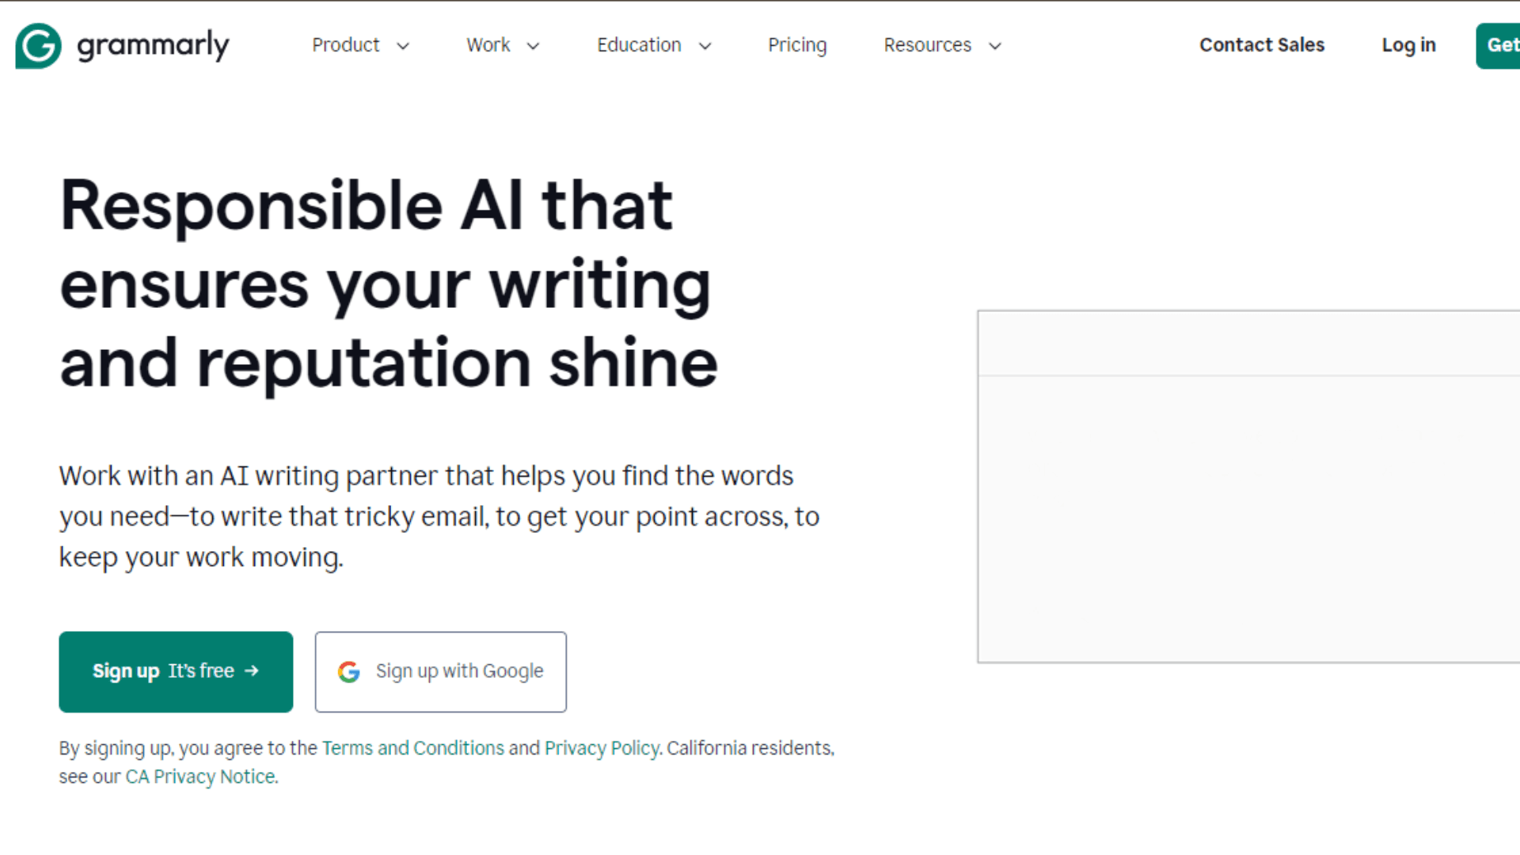Open the Pricing page

tap(797, 45)
